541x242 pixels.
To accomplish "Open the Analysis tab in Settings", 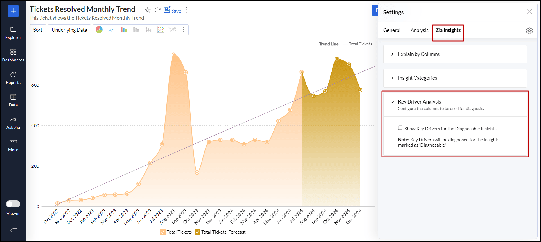I will [419, 30].
